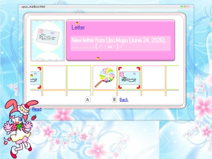Screen dimensions: 212x159
Task: Click the empty slot left of lollipop
Action: 79,77
